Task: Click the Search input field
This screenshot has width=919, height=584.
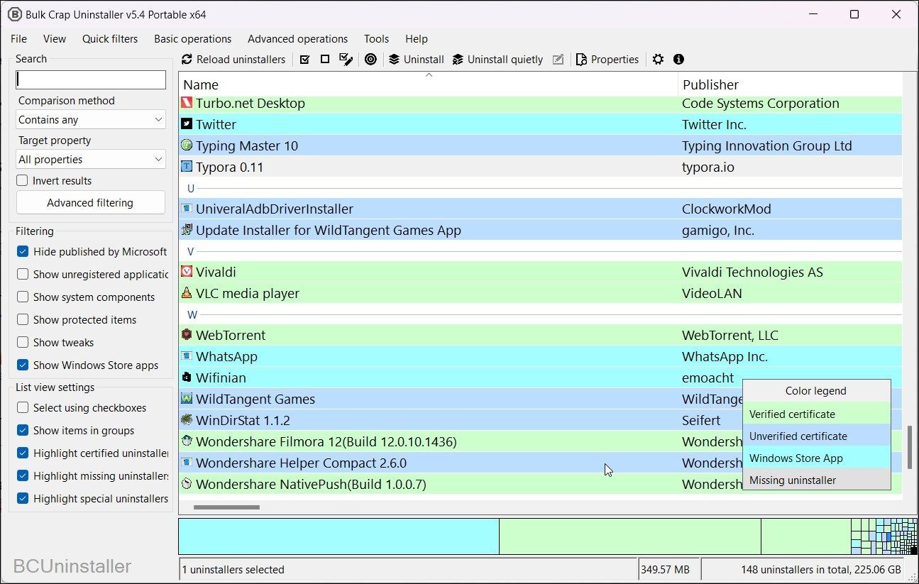Action: click(x=91, y=79)
